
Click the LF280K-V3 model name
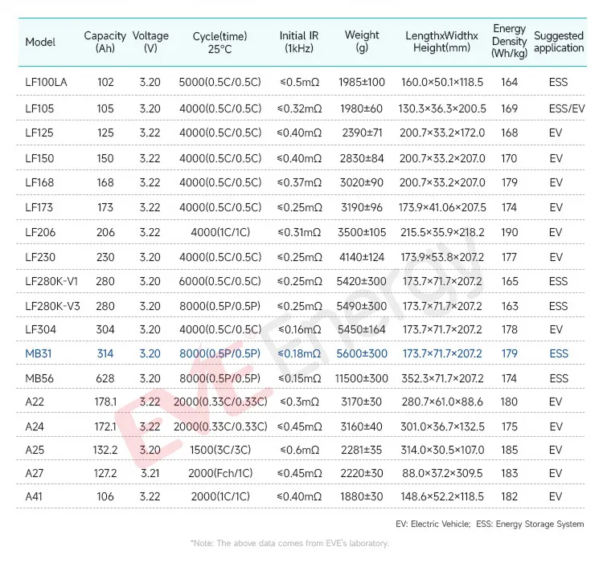pyautogui.click(x=49, y=306)
